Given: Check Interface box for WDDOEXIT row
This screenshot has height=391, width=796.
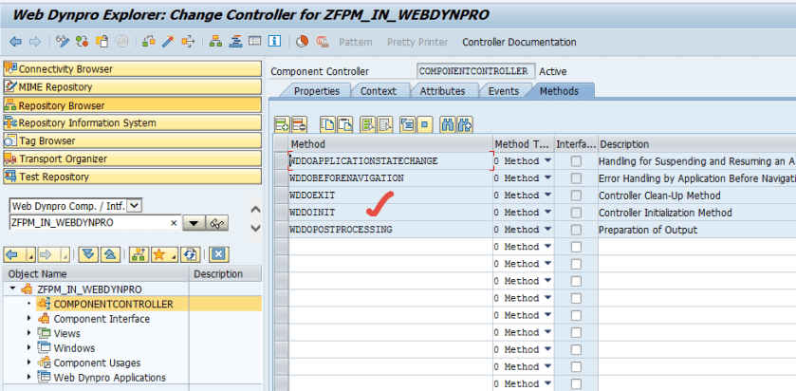Looking at the screenshot, I should [576, 195].
